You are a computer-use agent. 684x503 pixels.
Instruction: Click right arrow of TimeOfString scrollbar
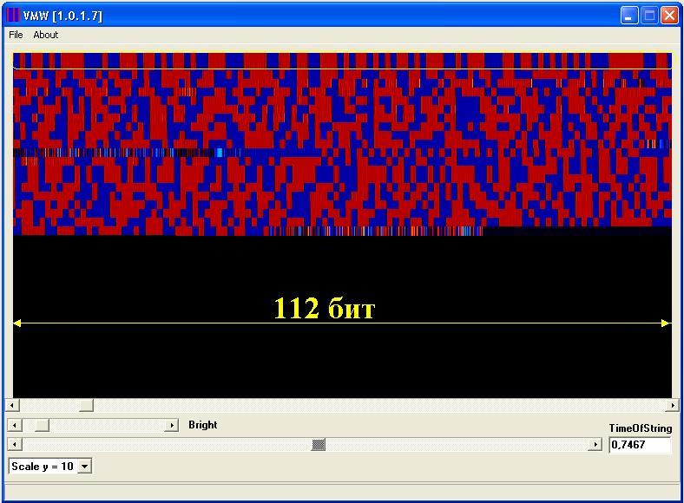[595, 445]
